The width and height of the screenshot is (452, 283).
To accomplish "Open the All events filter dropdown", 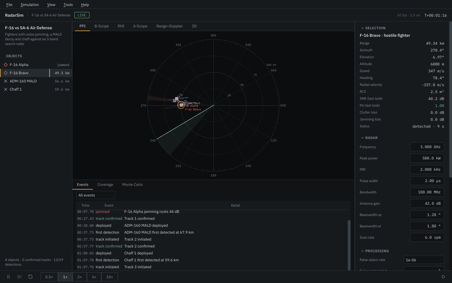I will [96, 195].
